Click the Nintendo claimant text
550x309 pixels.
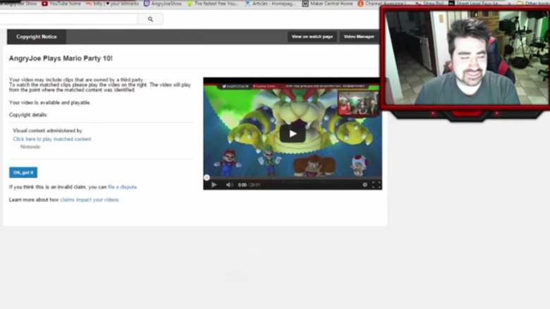coord(30,147)
